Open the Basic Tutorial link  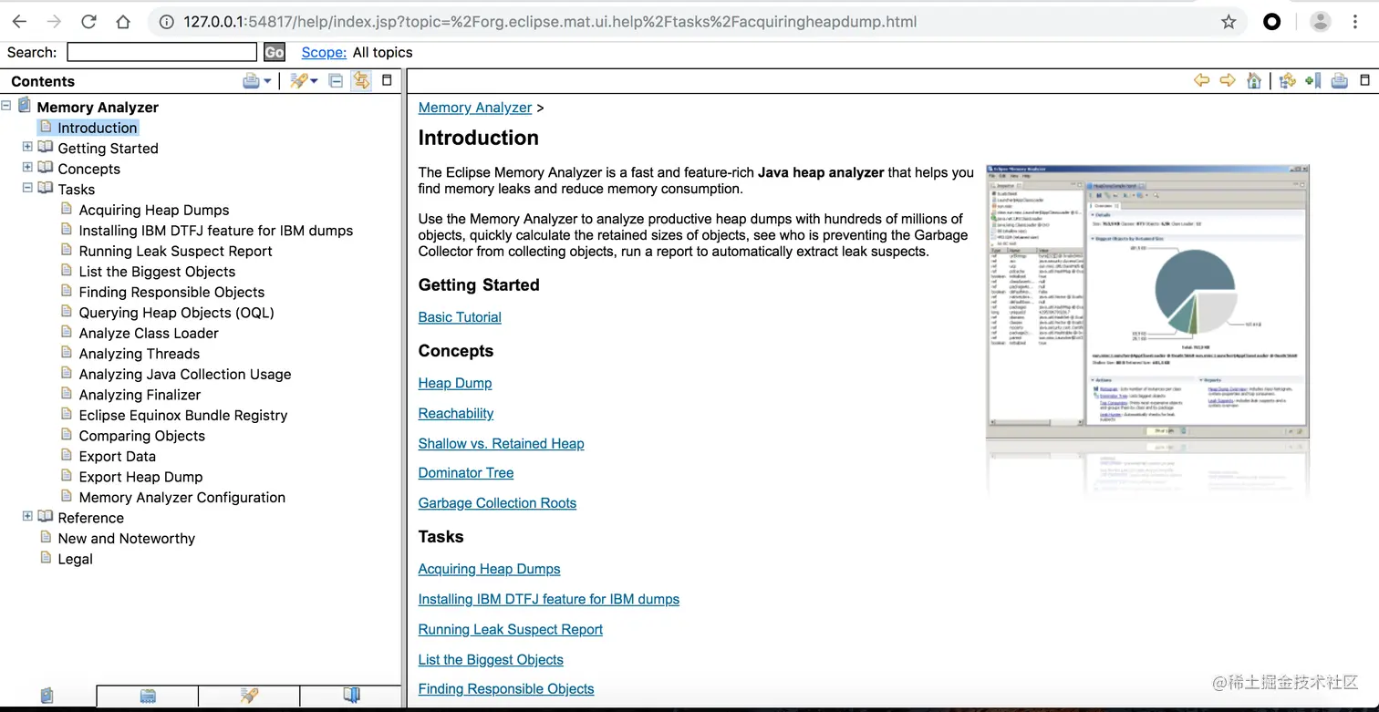click(460, 316)
